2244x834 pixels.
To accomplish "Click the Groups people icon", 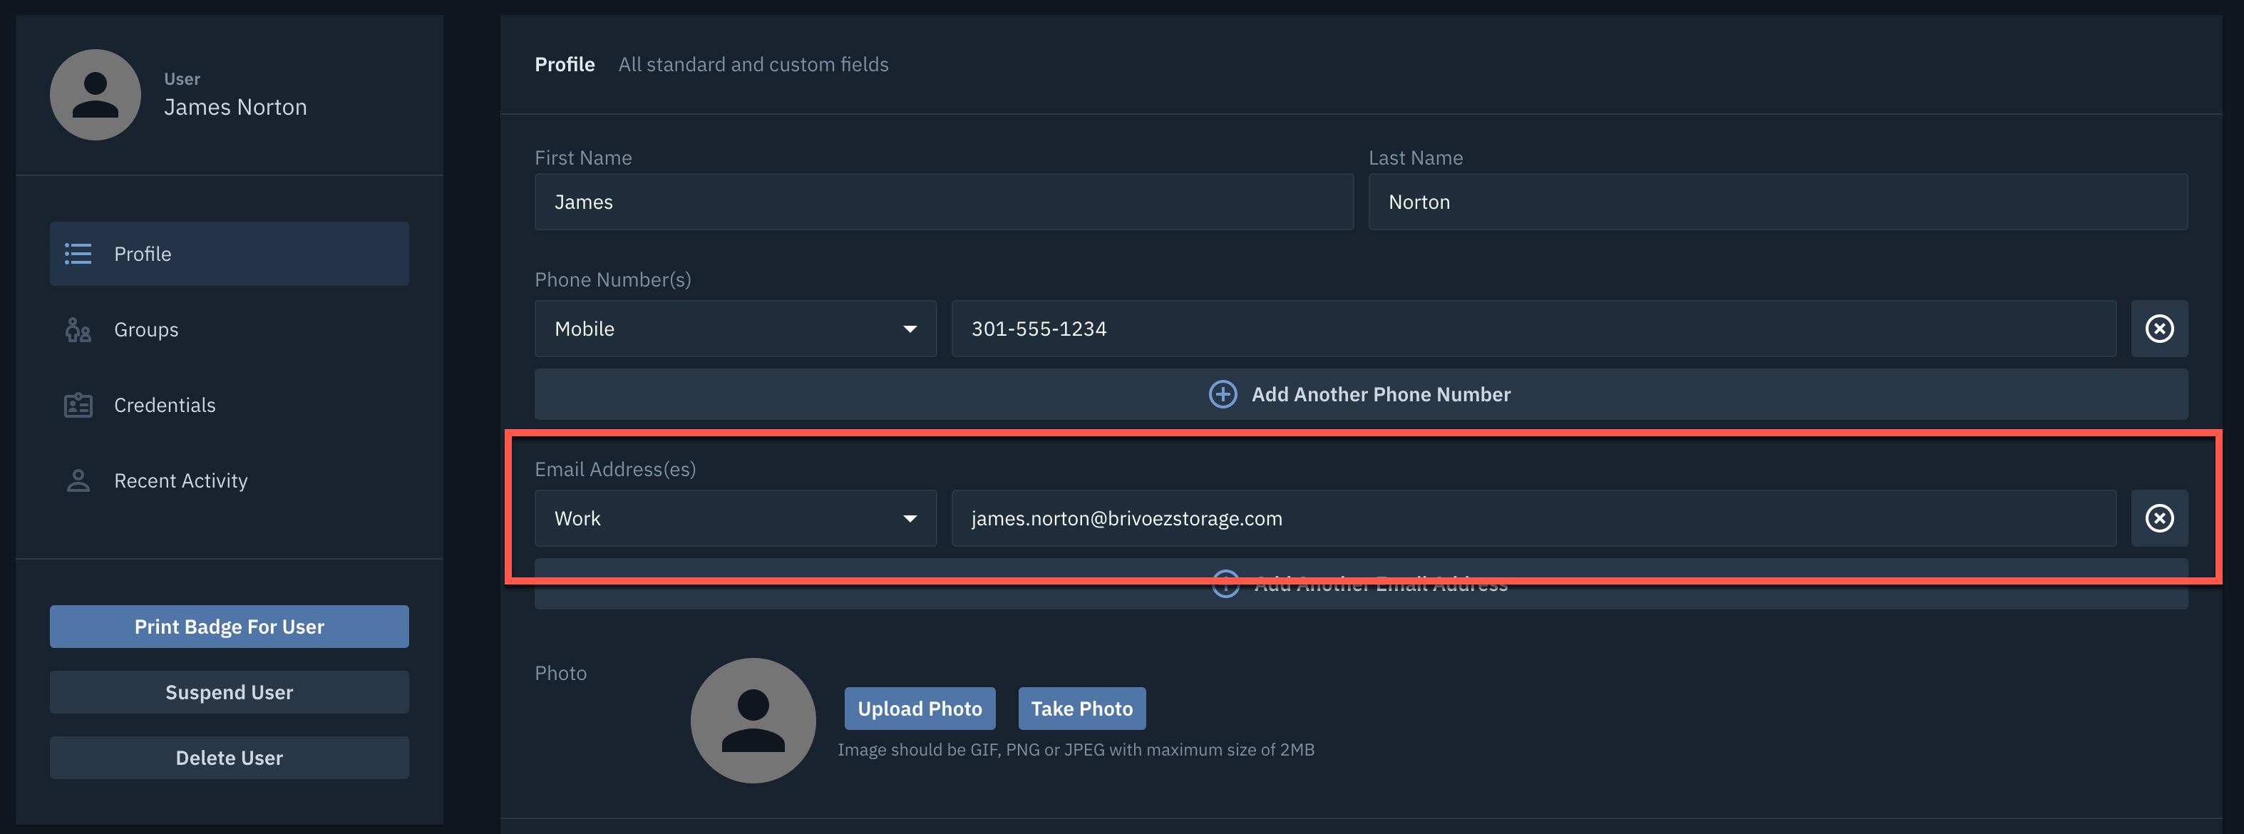I will pyautogui.click(x=78, y=329).
